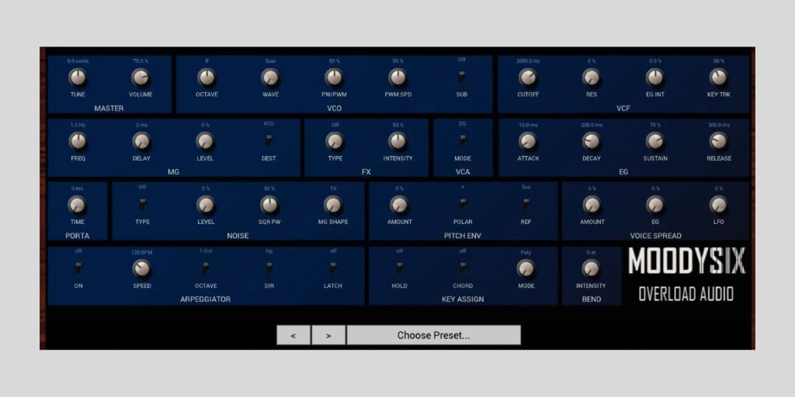Viewport: 795px width, 397px height.
Task: Click the MG FREQ knob
Action: coord(78,141)
